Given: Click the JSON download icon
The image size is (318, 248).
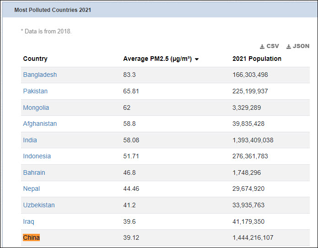Looking at the screenshot, I should [289, 47].
